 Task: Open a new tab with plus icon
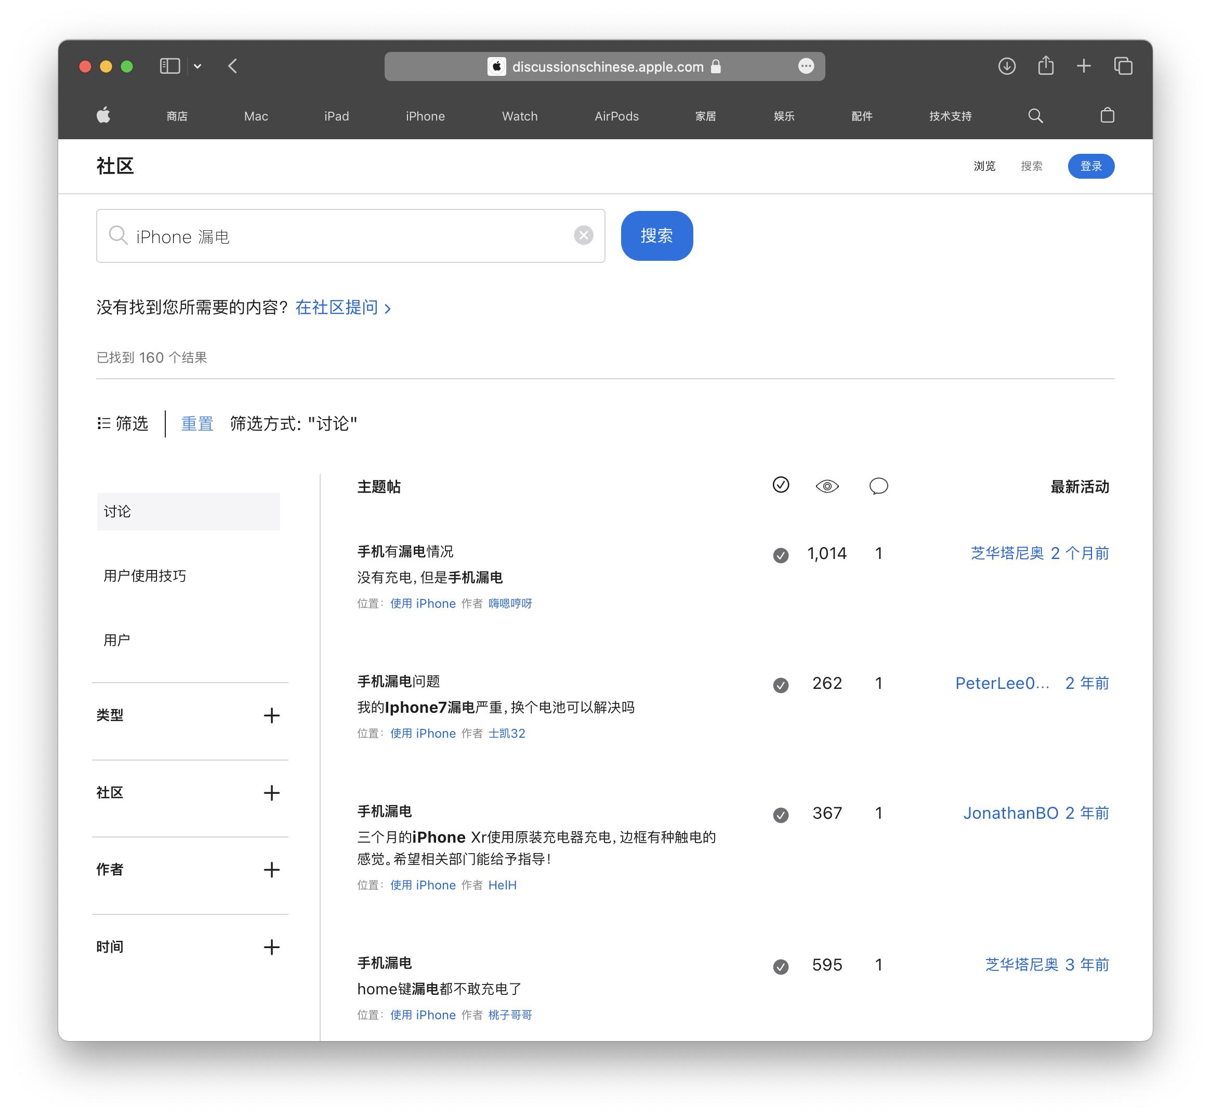1083,66
